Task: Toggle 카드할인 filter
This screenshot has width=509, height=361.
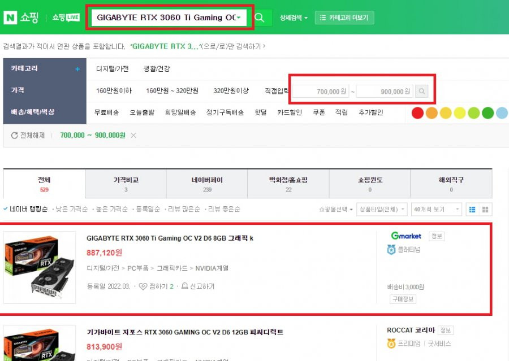Action: pyautogui.click(x=290, y=112)
